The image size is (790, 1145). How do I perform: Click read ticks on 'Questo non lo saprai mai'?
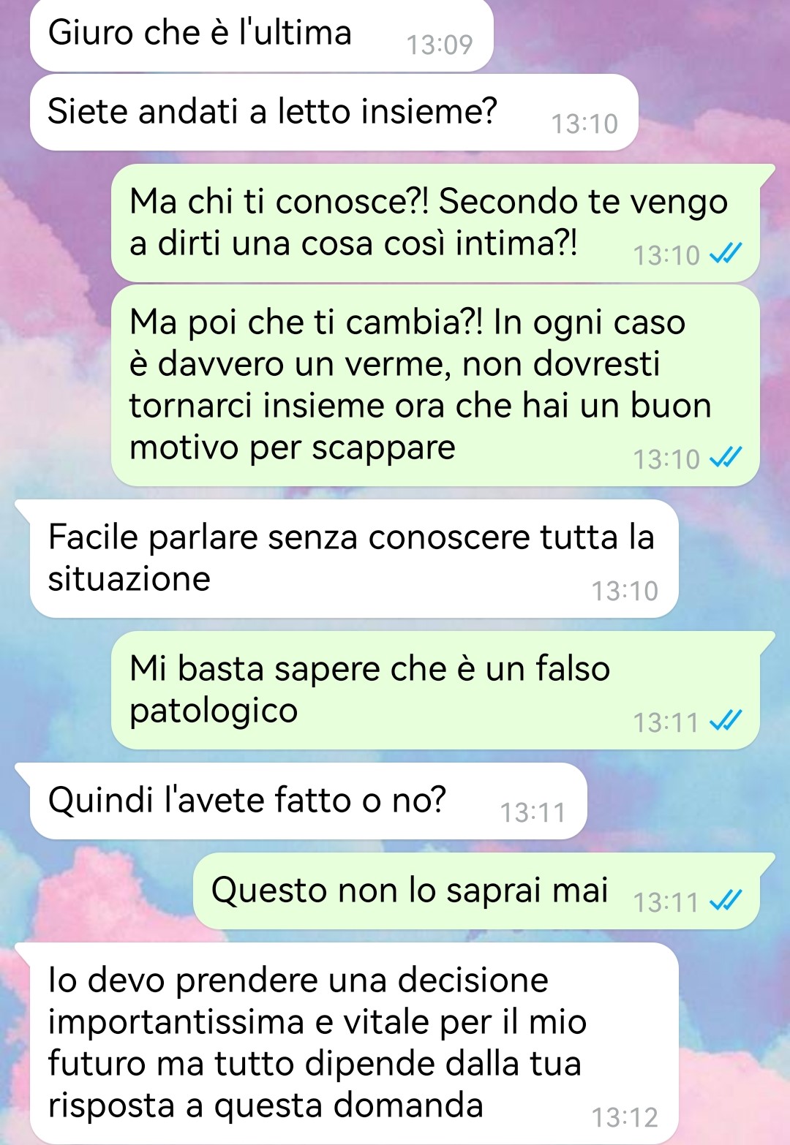(727, 901)
